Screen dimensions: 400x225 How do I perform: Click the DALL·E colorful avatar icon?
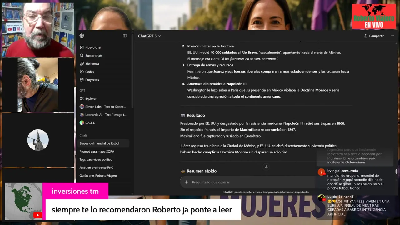[82, 123]
